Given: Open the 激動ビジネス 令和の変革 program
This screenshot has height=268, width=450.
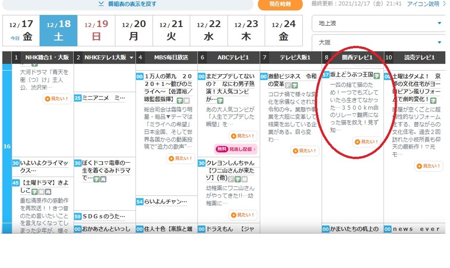Looking at the screenshot, I should point(292,80).
